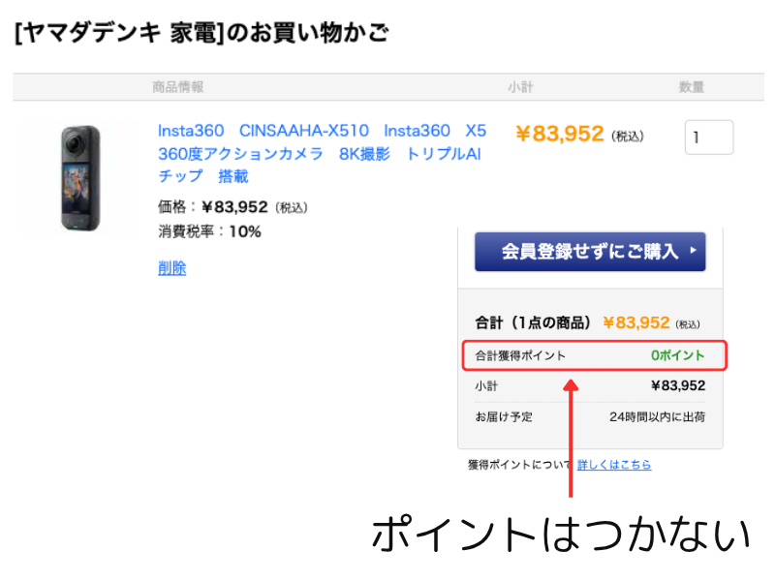Click the 消費税率:10% text
Viewport: 775px width, 581px height.
pos(209,231)
